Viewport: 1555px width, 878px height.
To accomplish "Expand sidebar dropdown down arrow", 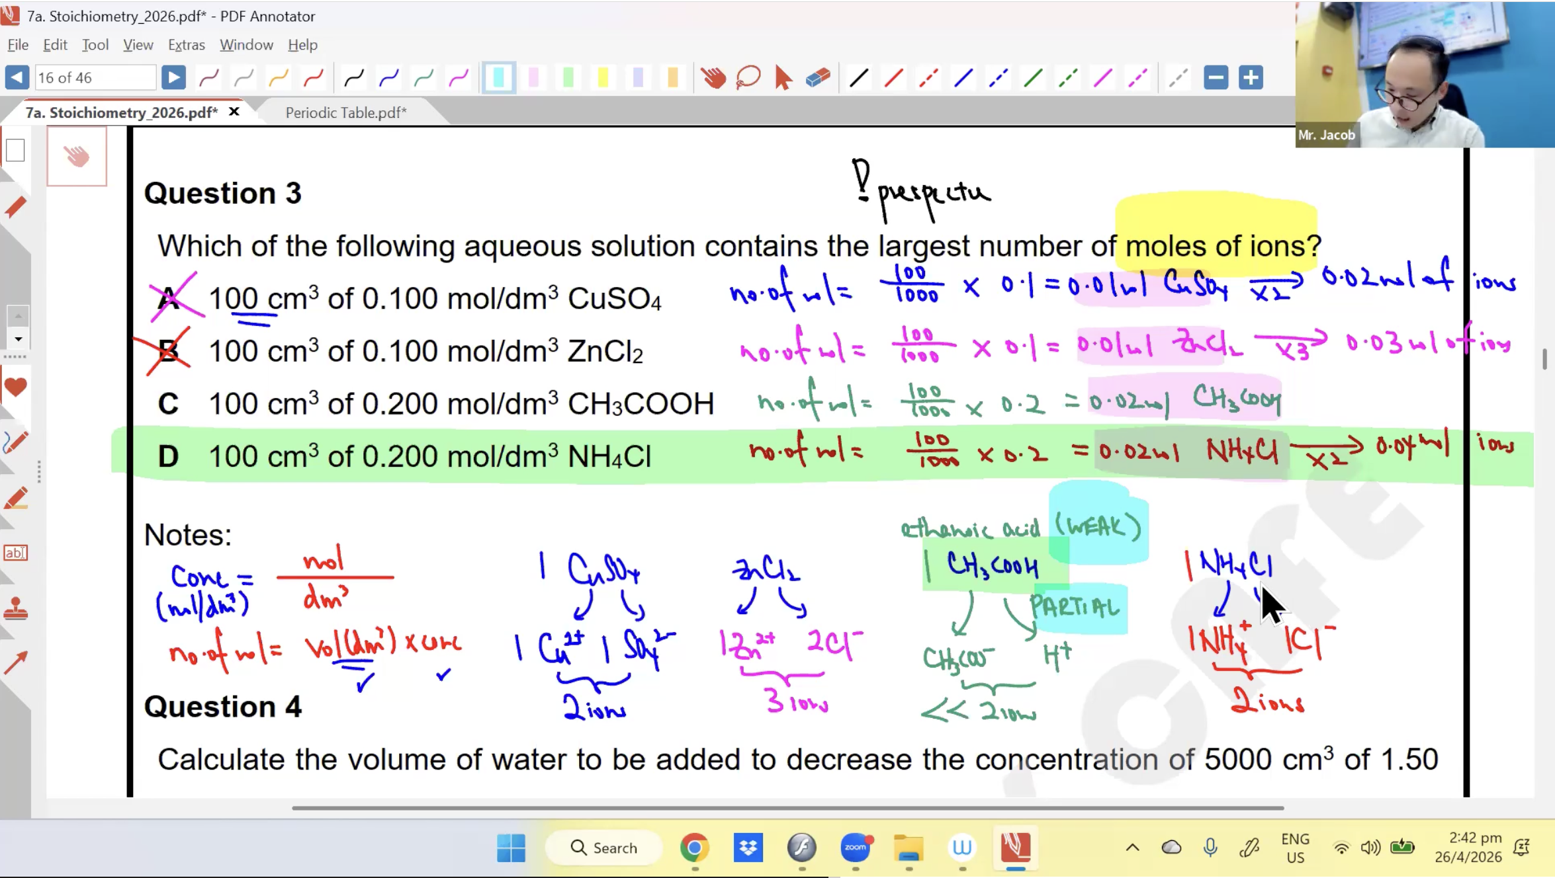I will (x=18, y=339).
